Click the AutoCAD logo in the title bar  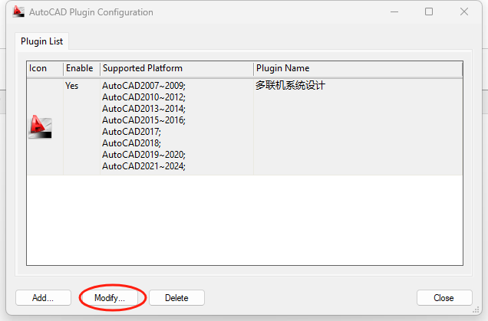pos(18,12)
